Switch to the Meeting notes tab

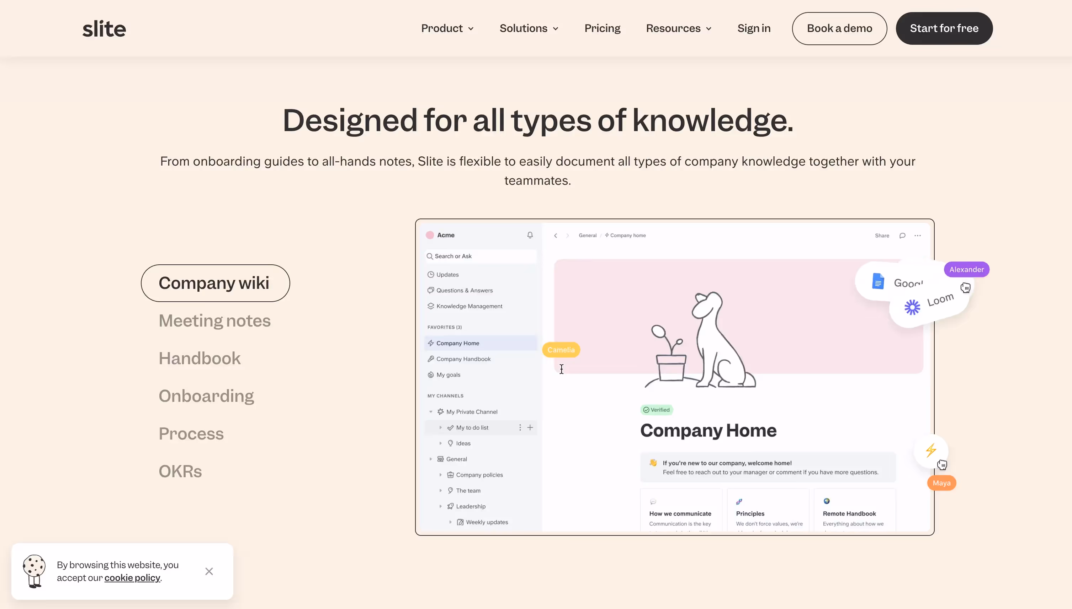point(215,321)
